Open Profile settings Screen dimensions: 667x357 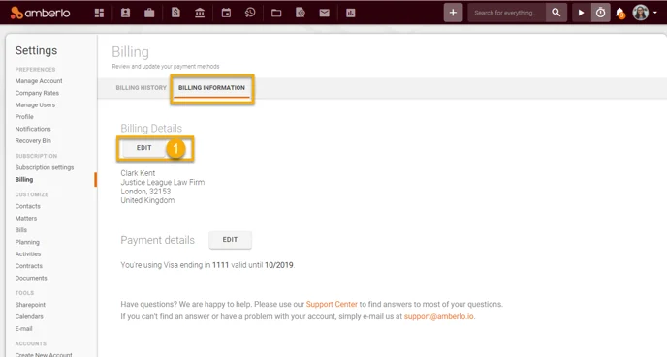(24, 117)
